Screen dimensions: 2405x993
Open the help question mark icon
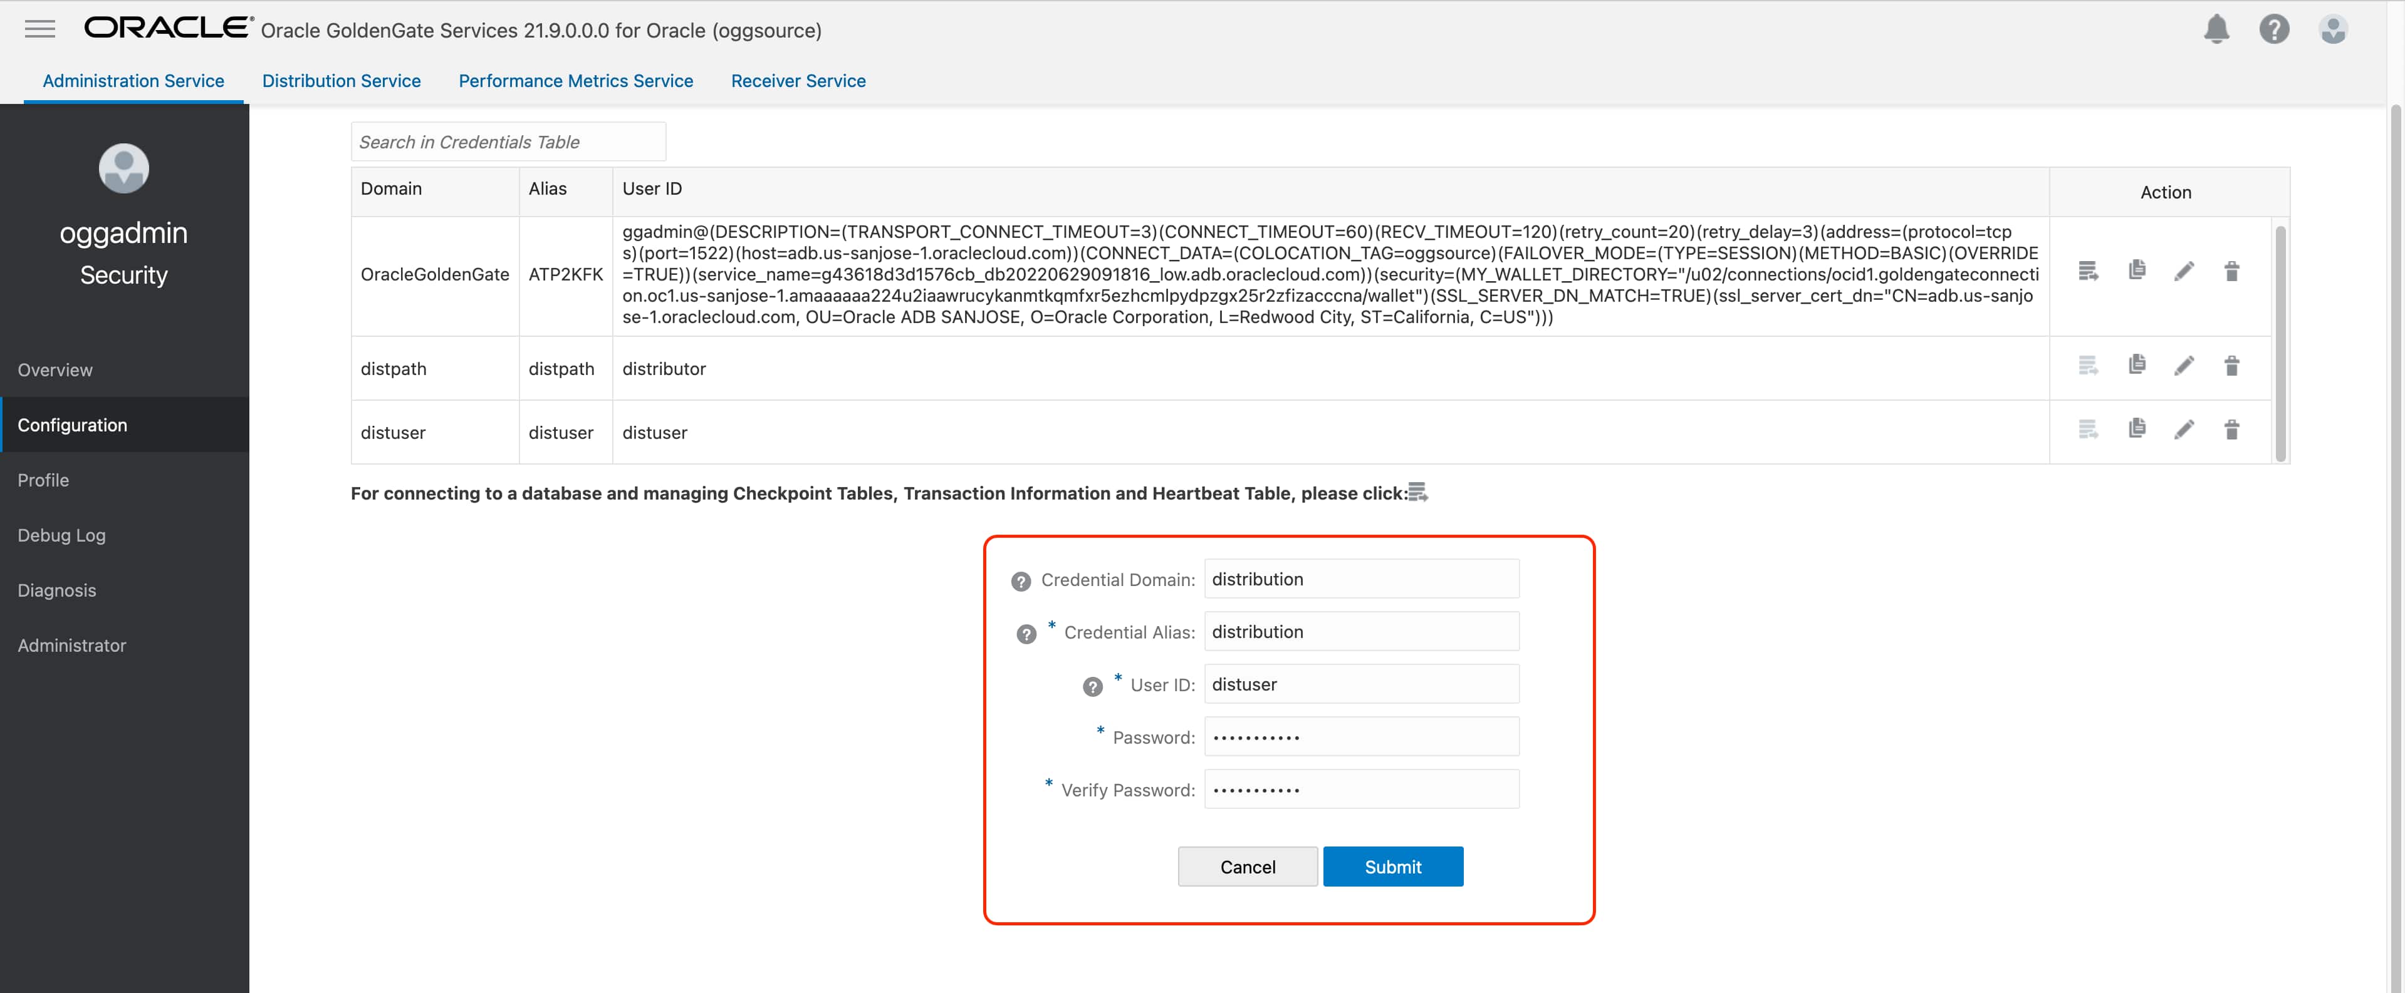[x=2273, y=30]
